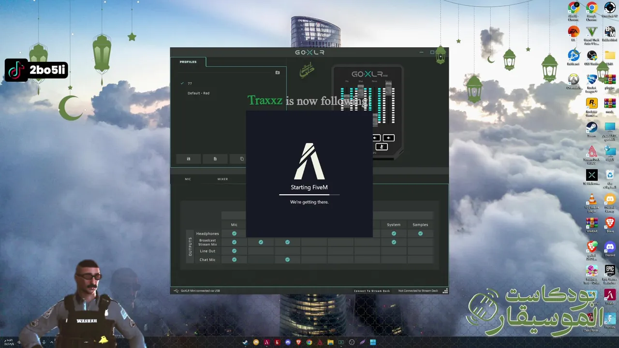Toggle Headphones routing for System

click(394, 233)
